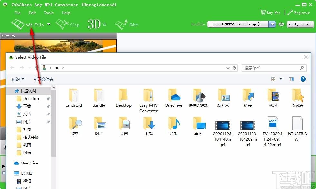Image resolution: width=316 pixels, height=189 pixels.
Task: Click the Apply to All button
Action: [300, 25]
